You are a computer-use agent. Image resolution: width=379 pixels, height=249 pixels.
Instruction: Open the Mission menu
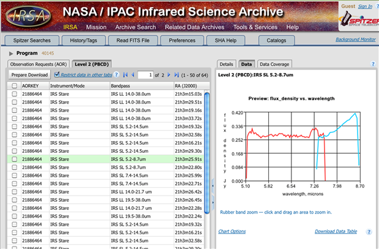click(x=96, y=27)
